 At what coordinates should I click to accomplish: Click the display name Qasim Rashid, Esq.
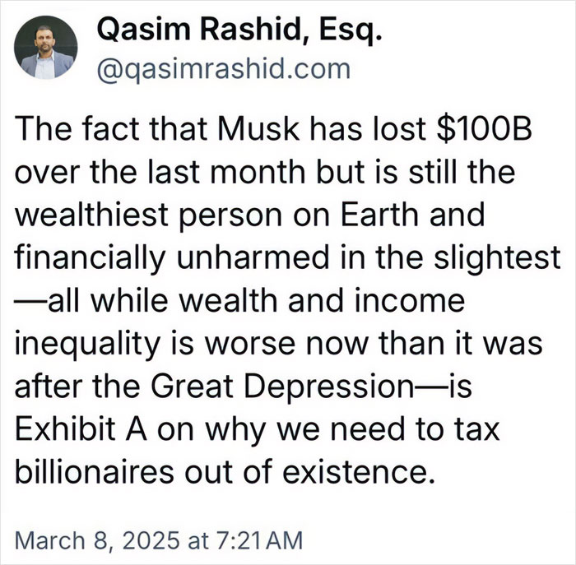(x=239, y=30)
